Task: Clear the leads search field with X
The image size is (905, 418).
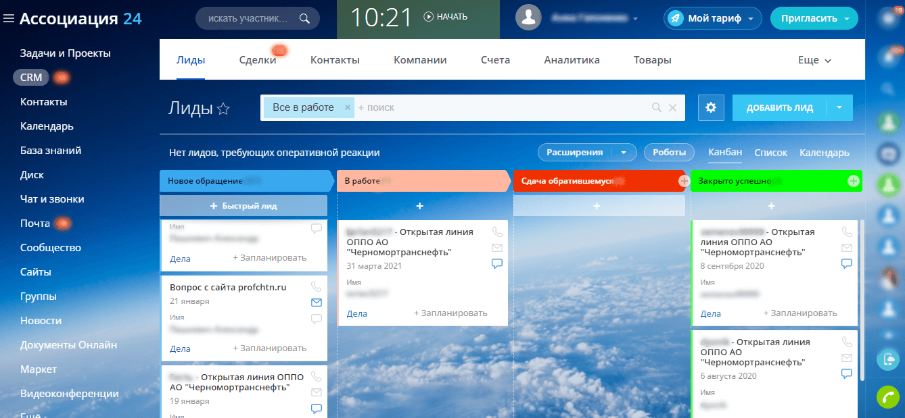Action: pyautogui.click(x=672, y=107)
